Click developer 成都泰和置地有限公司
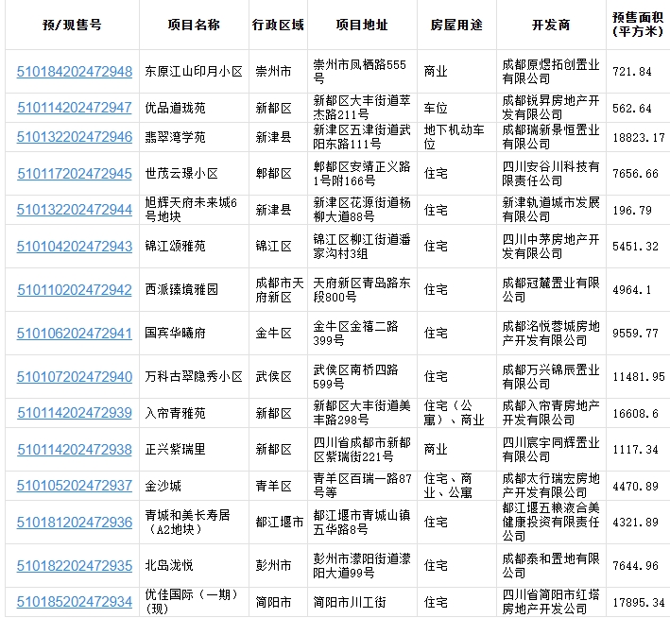 coord(551,565)
